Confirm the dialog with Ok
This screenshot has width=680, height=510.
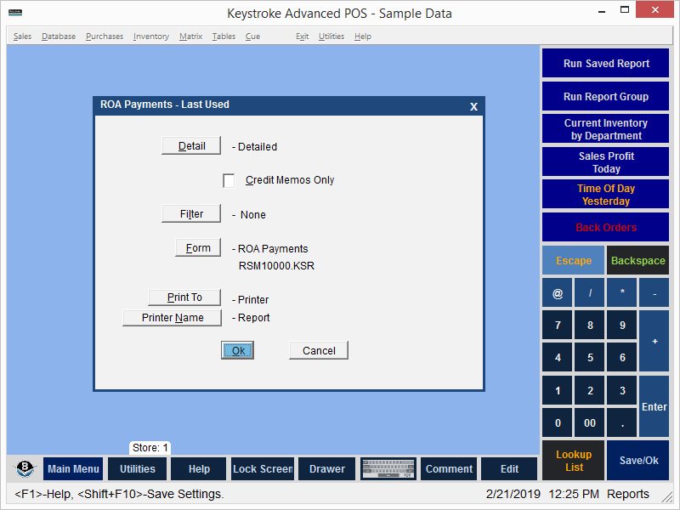pyautogui.click(x=238, y=350)
